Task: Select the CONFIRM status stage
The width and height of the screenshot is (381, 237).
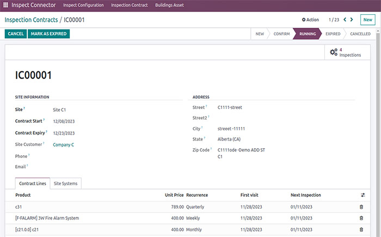Action: (281, 34)
